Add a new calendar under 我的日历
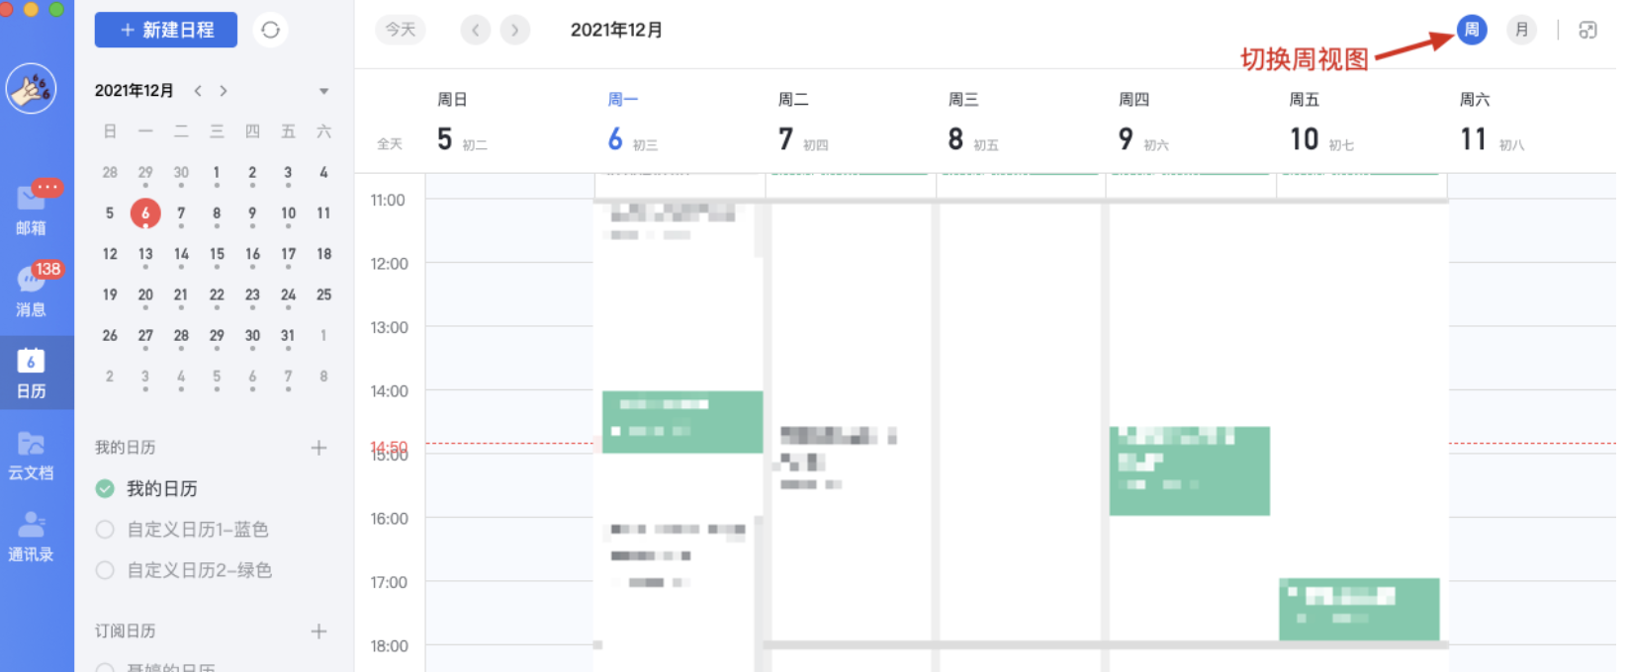The width and height of the screenshot is (1630, 672). [x=318, y=448]
